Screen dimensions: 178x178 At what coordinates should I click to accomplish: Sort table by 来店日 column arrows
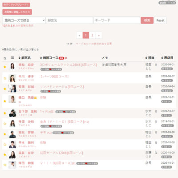pos(162,58)
